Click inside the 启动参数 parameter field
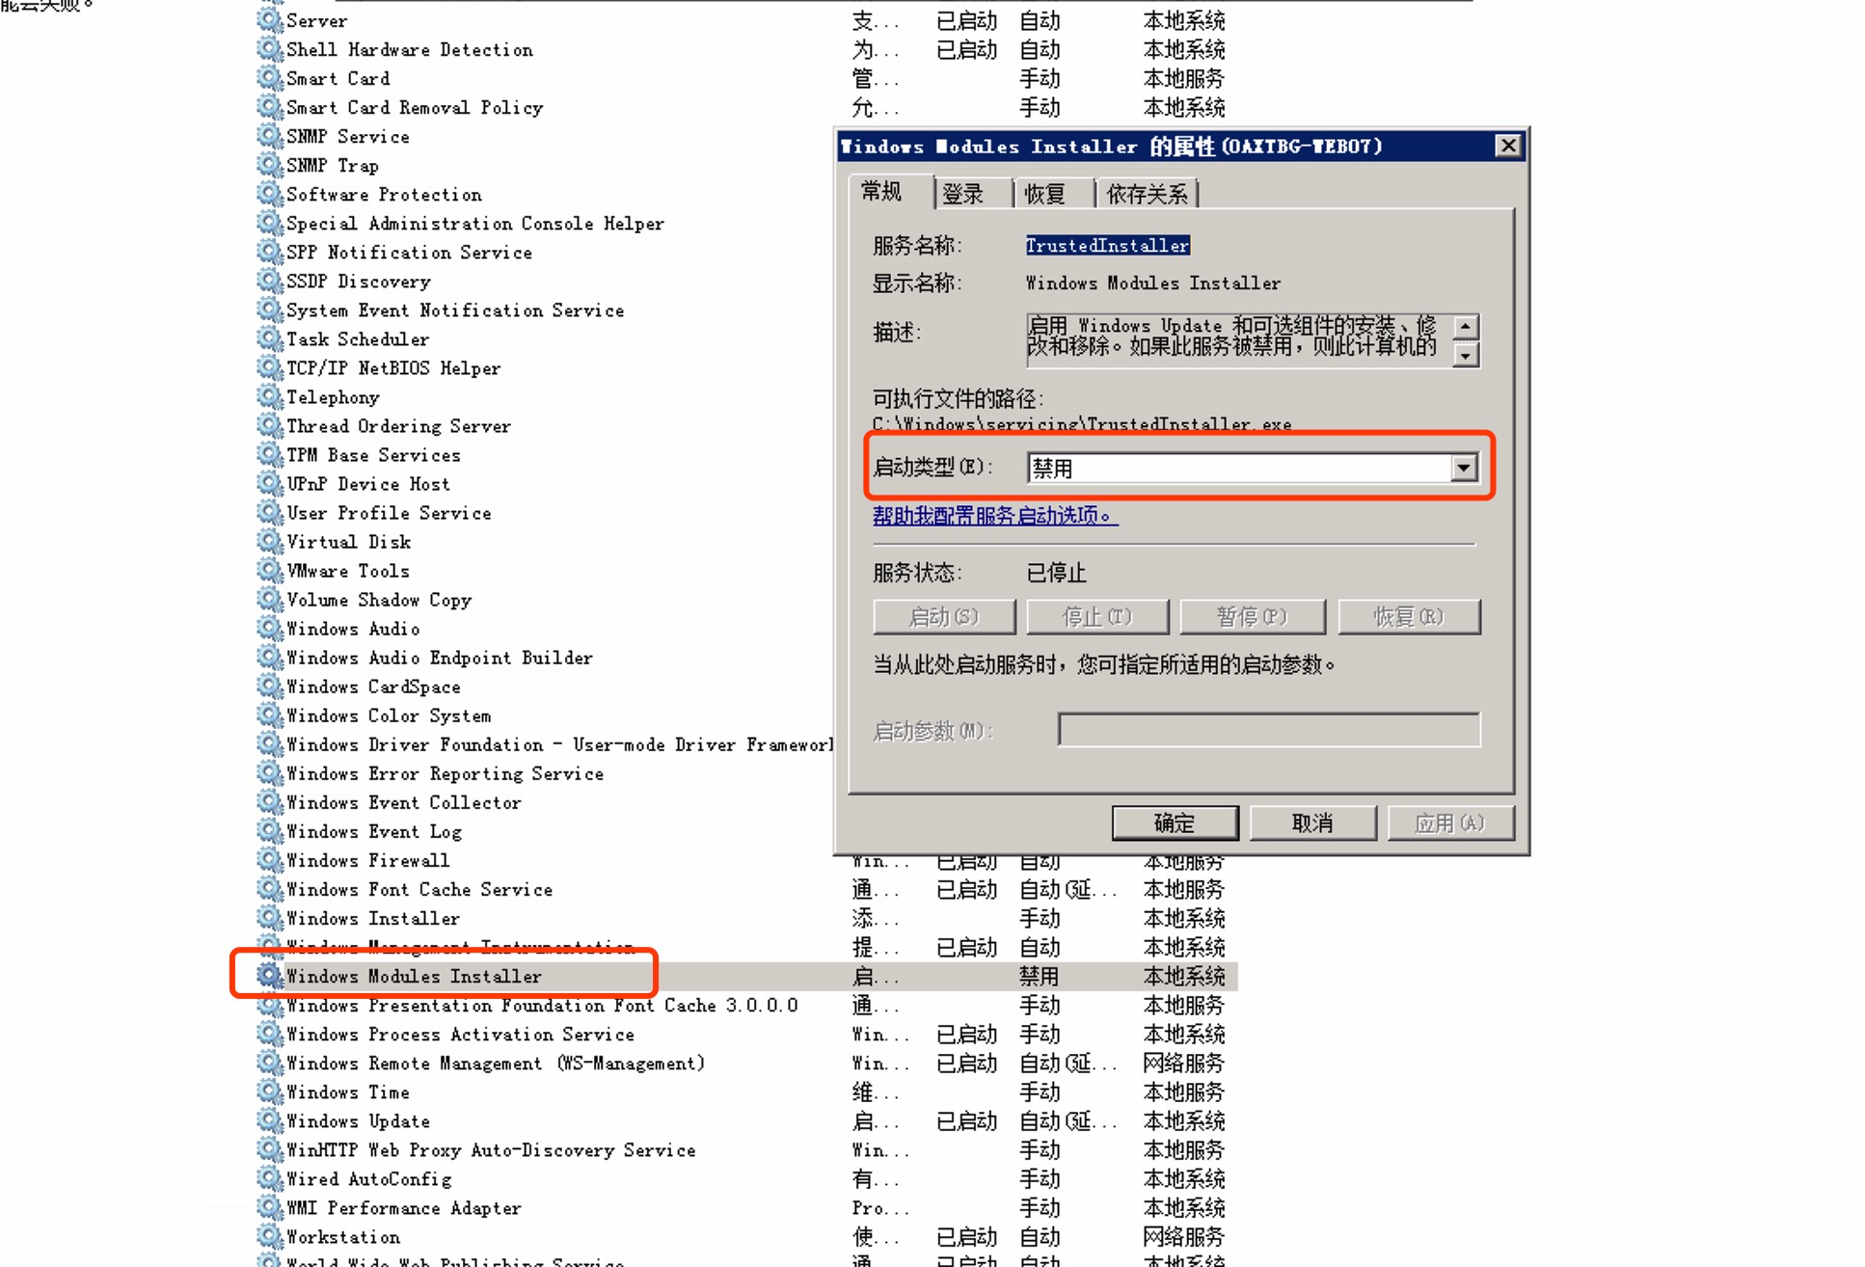Viewport: 1865px width, 1267px height. [1268, 730]
